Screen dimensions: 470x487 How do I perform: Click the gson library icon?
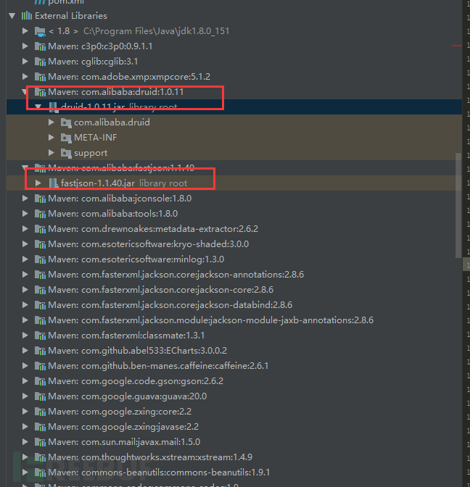[40, 381]
